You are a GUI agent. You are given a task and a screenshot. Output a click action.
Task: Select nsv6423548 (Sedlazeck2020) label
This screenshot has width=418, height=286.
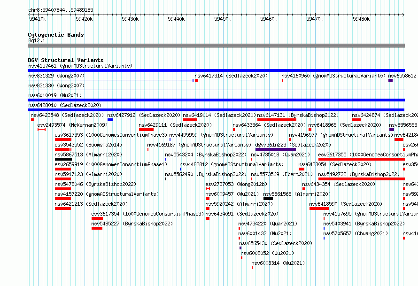pos(67,115)
